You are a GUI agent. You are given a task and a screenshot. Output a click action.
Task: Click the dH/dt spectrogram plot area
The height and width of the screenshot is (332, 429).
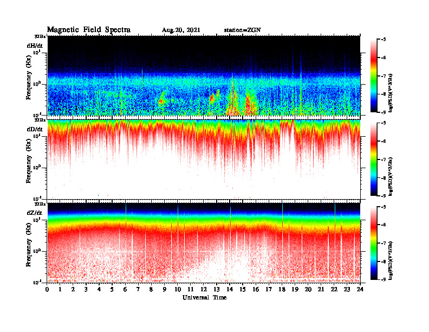(x=204, y=75)
